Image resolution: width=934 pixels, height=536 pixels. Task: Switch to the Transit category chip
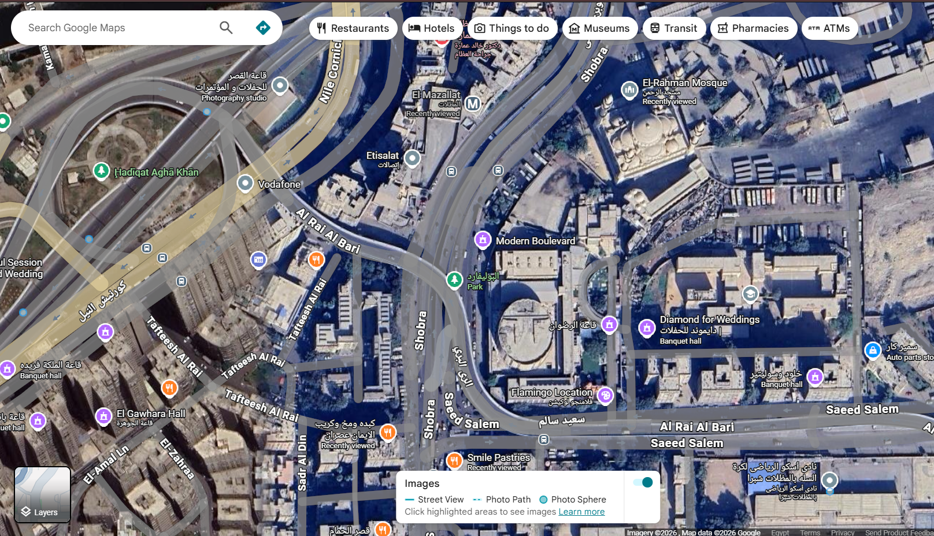coord(674,28)
